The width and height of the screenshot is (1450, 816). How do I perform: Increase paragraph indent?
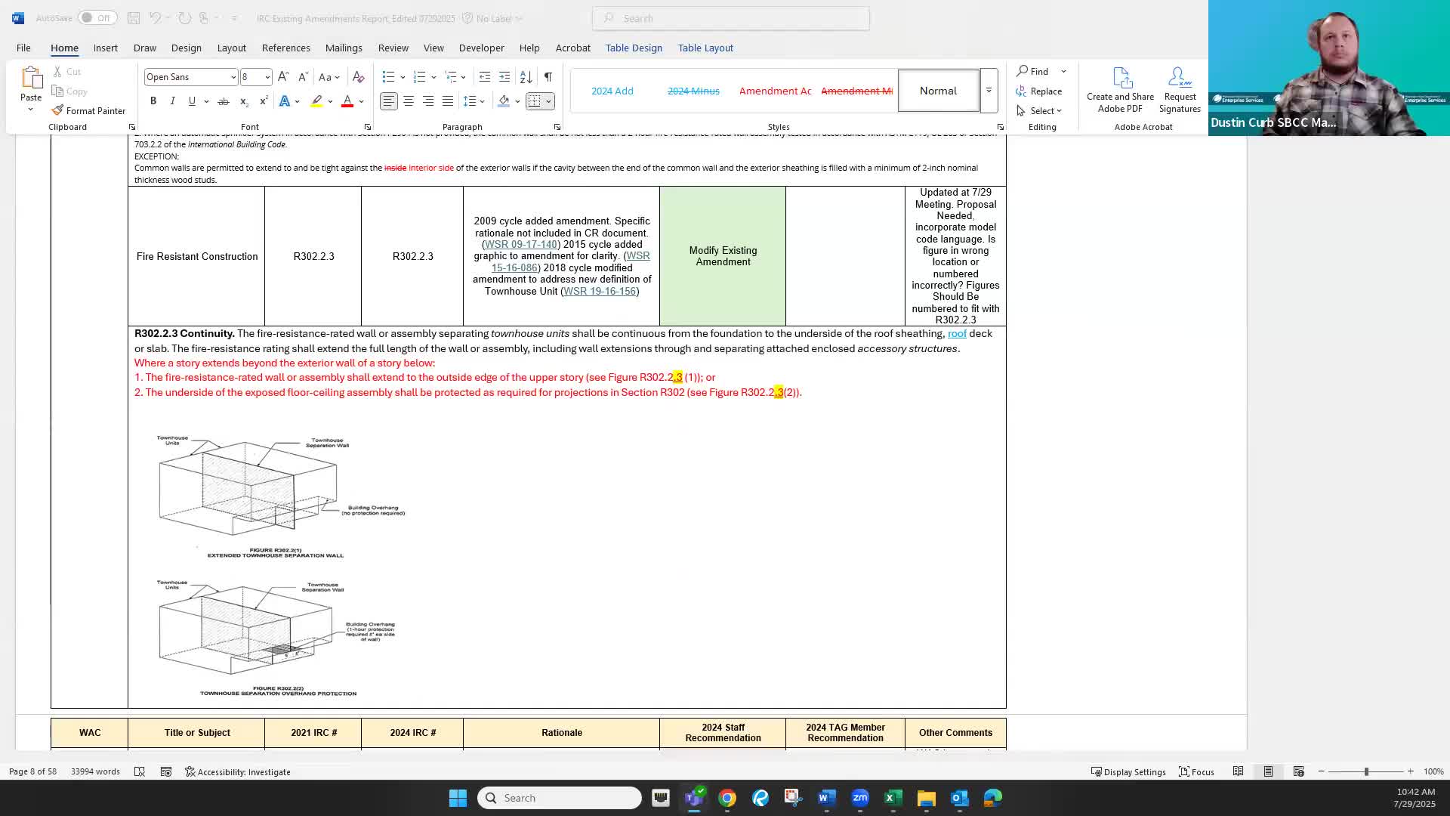coord(504,77)
